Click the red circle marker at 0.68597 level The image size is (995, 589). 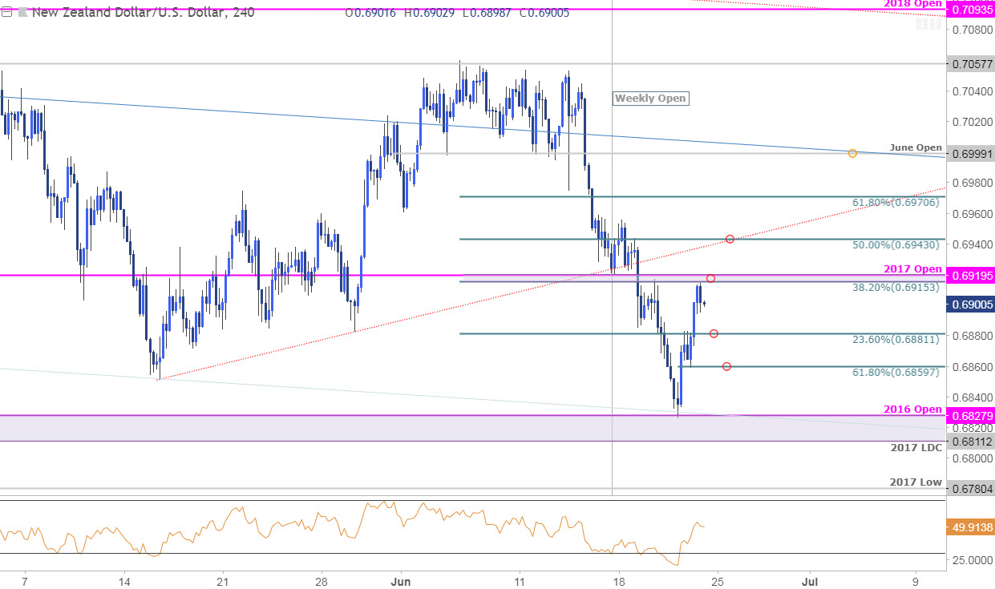click(x=726, y=366)
